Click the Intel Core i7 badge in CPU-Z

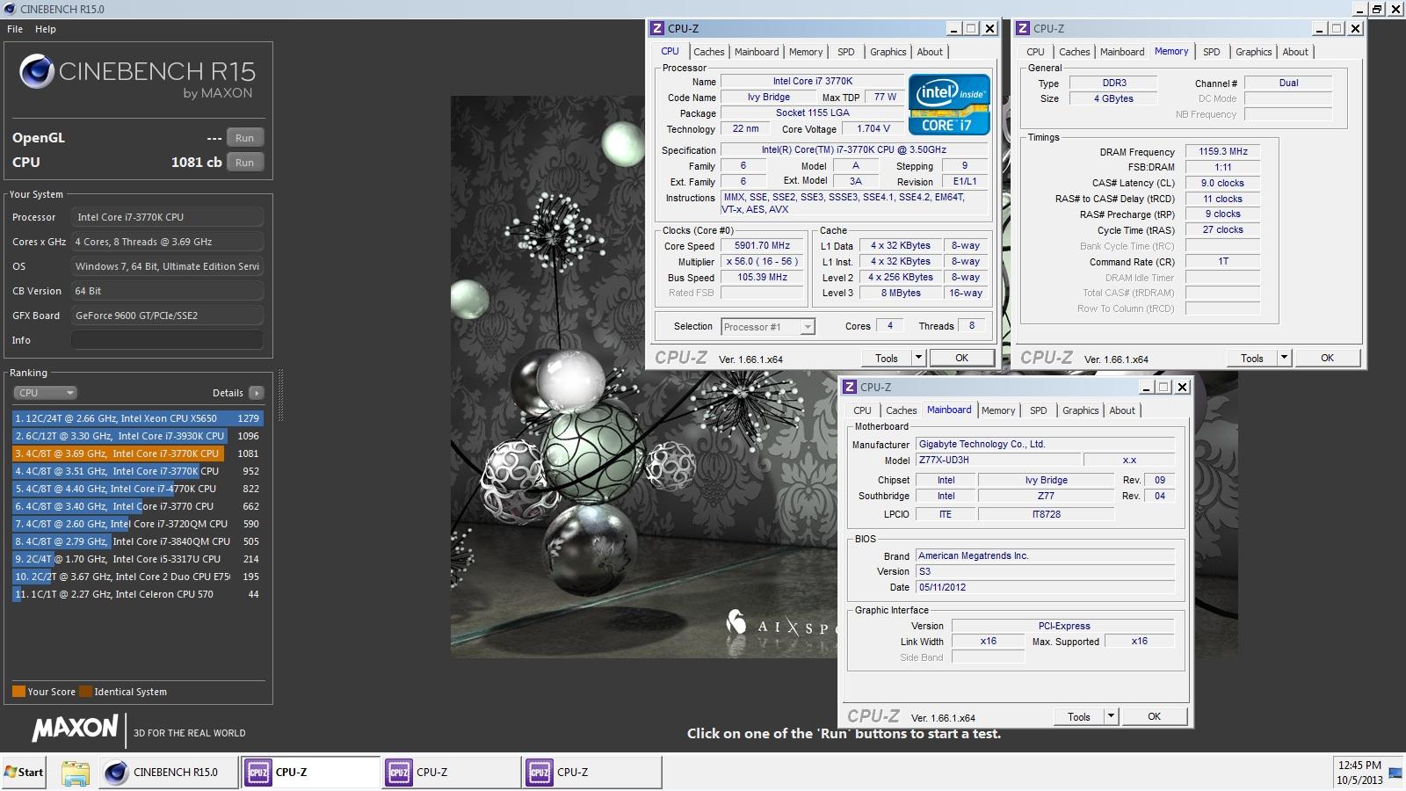point(949,105)
